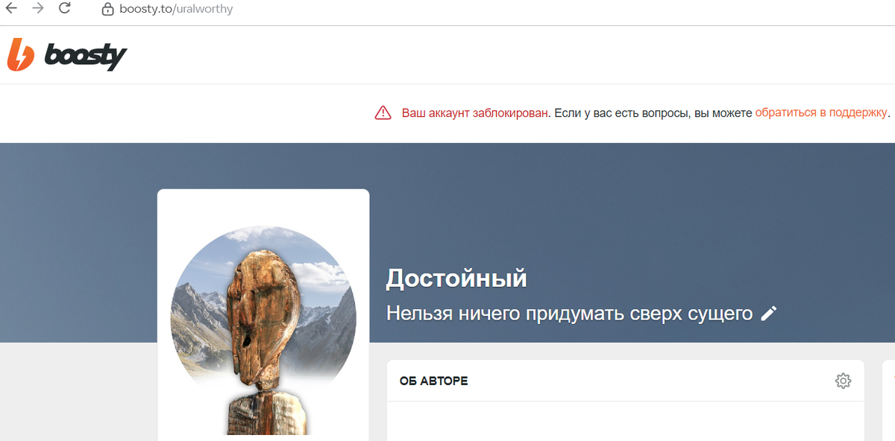895x441 pixels.
Task: Open the "обратиться в поддержку" support link
Action: click(x=821, y=113)
